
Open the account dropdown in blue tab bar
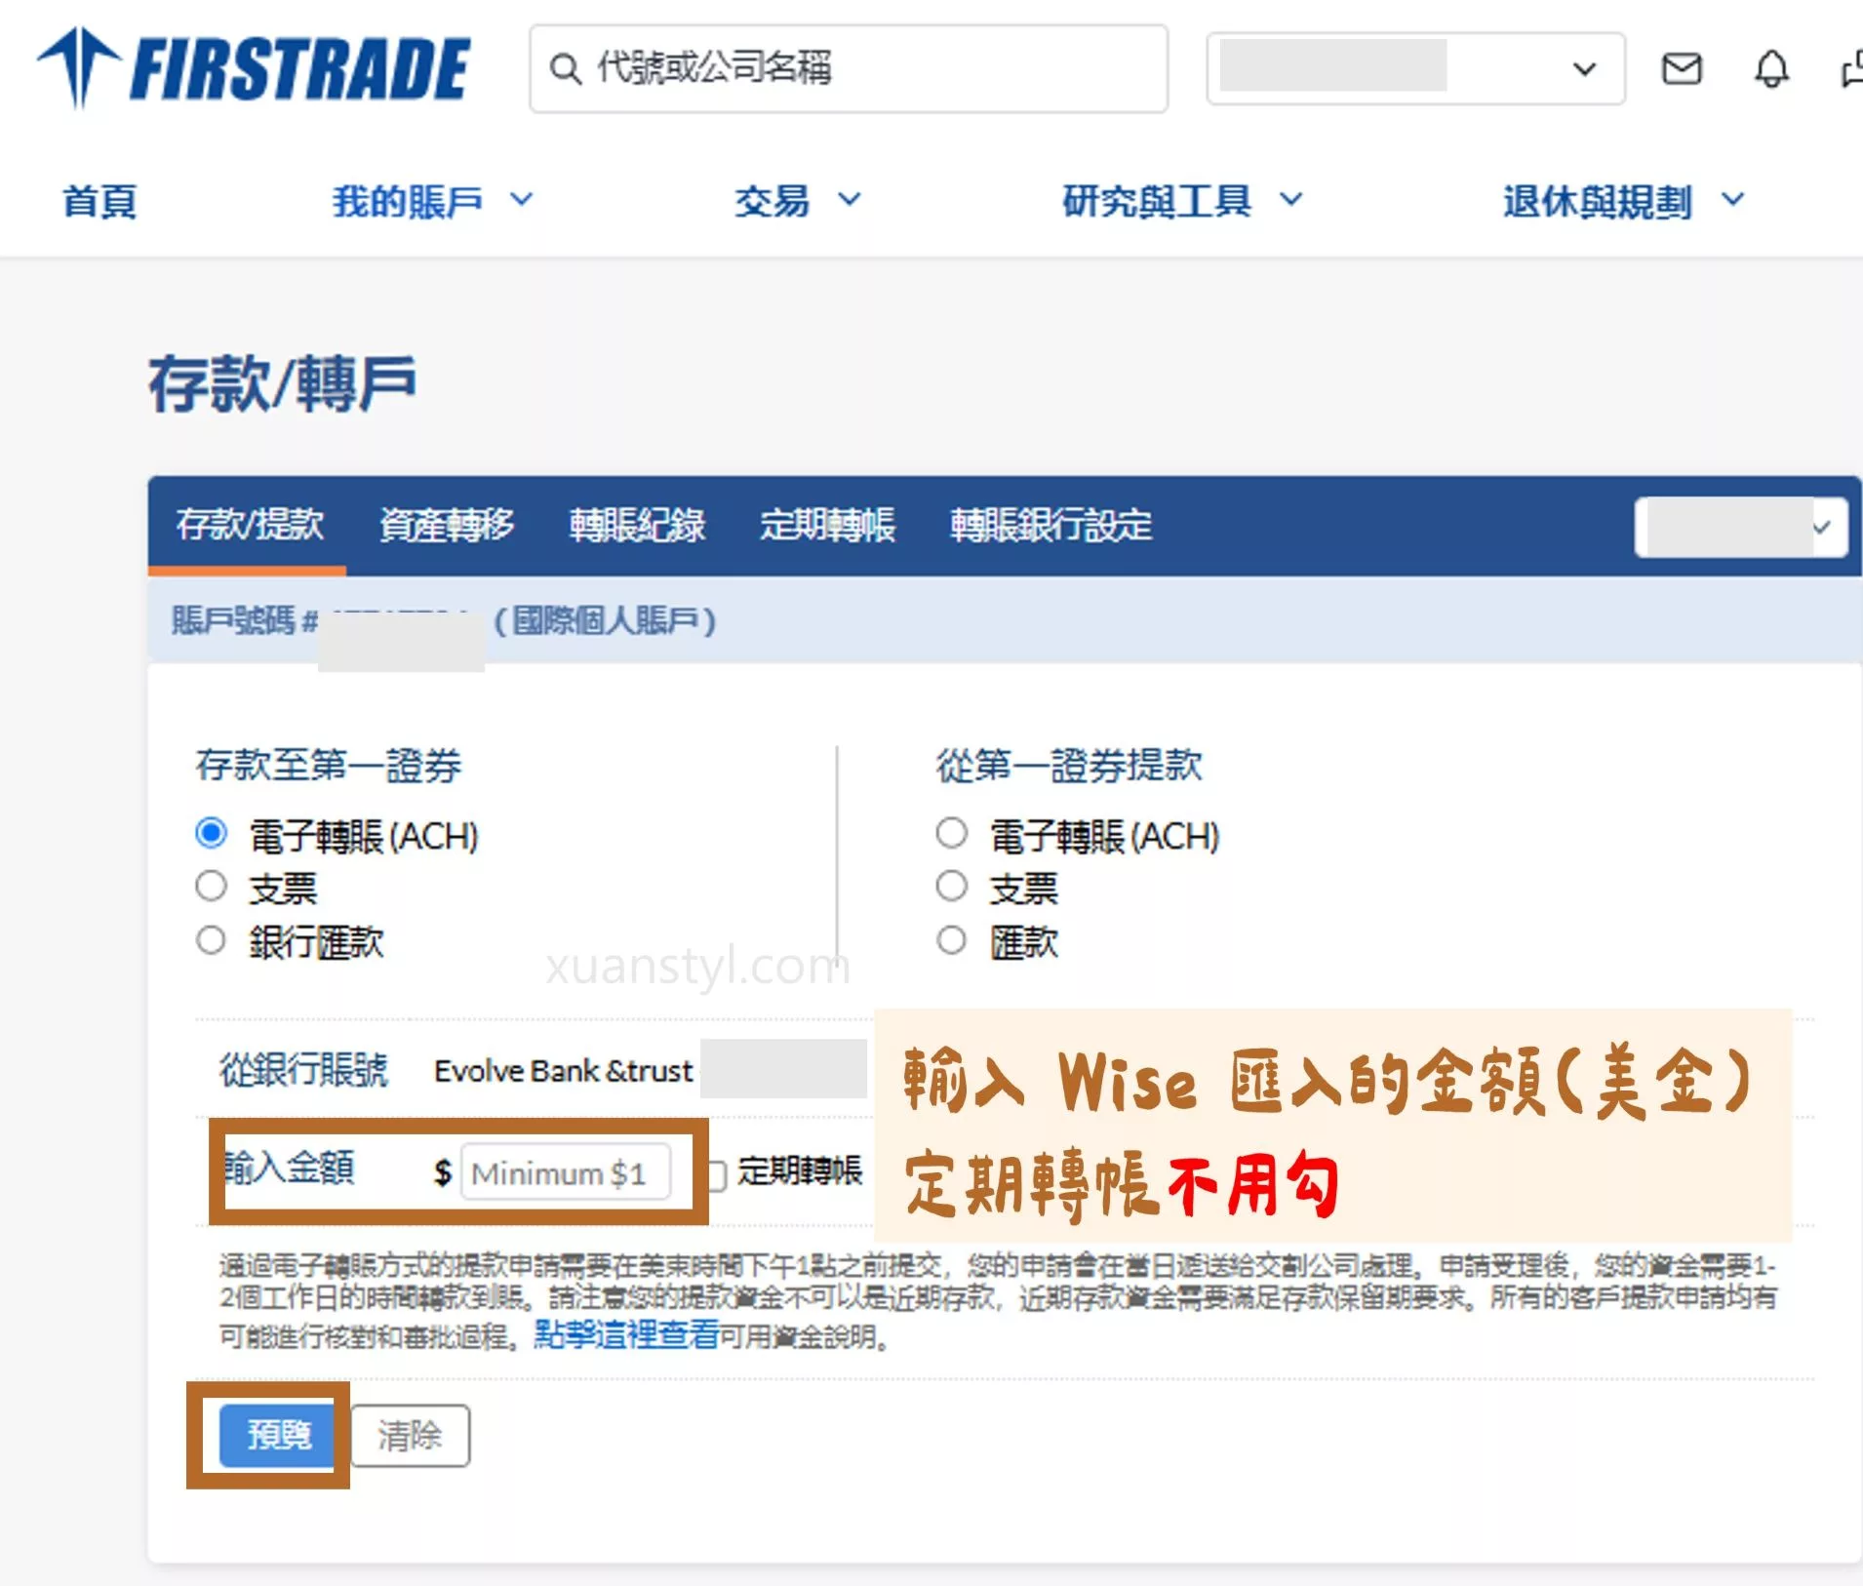1740,528
